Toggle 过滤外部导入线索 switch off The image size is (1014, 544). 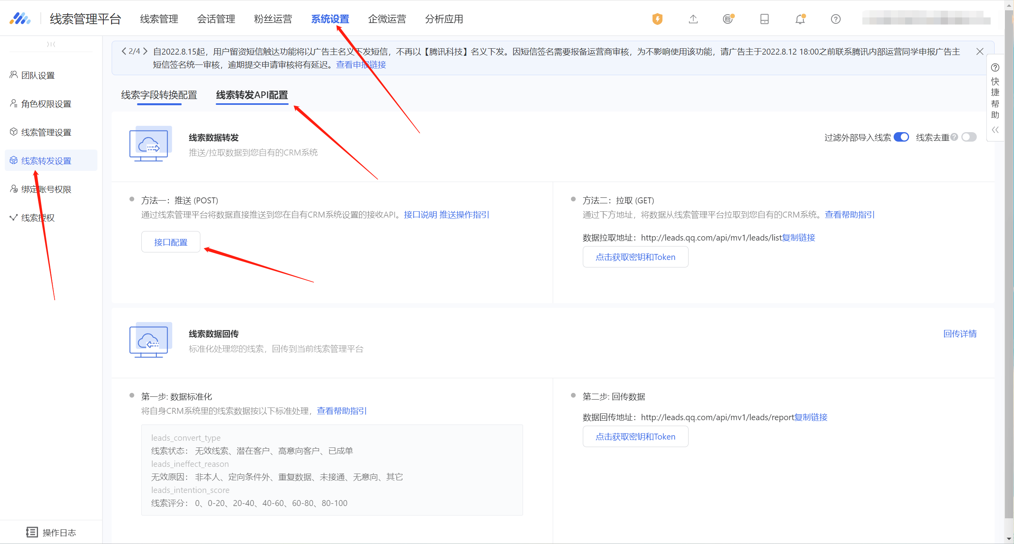(x=901, y=137)
